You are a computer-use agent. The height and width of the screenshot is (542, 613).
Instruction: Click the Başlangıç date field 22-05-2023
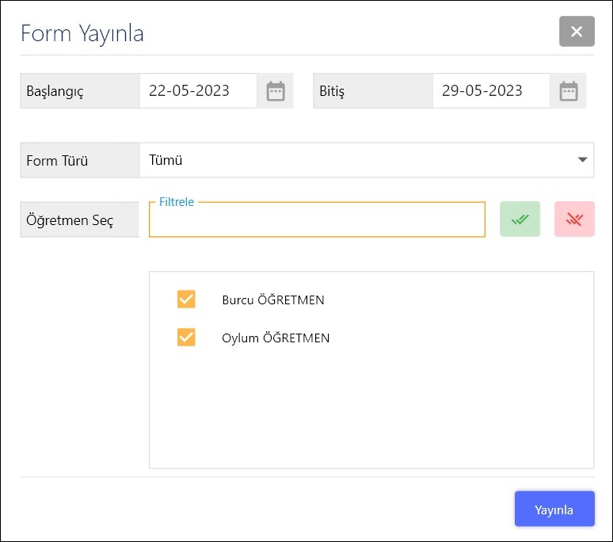tap(198, 91)
